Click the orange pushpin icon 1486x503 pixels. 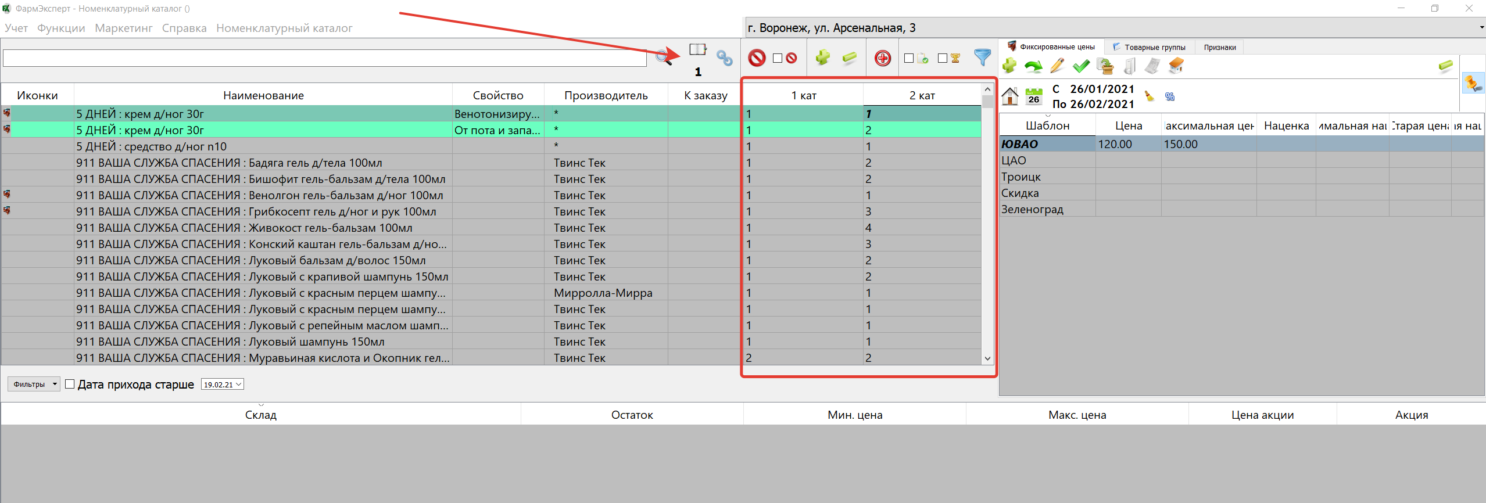click(x=1473, y=84)
